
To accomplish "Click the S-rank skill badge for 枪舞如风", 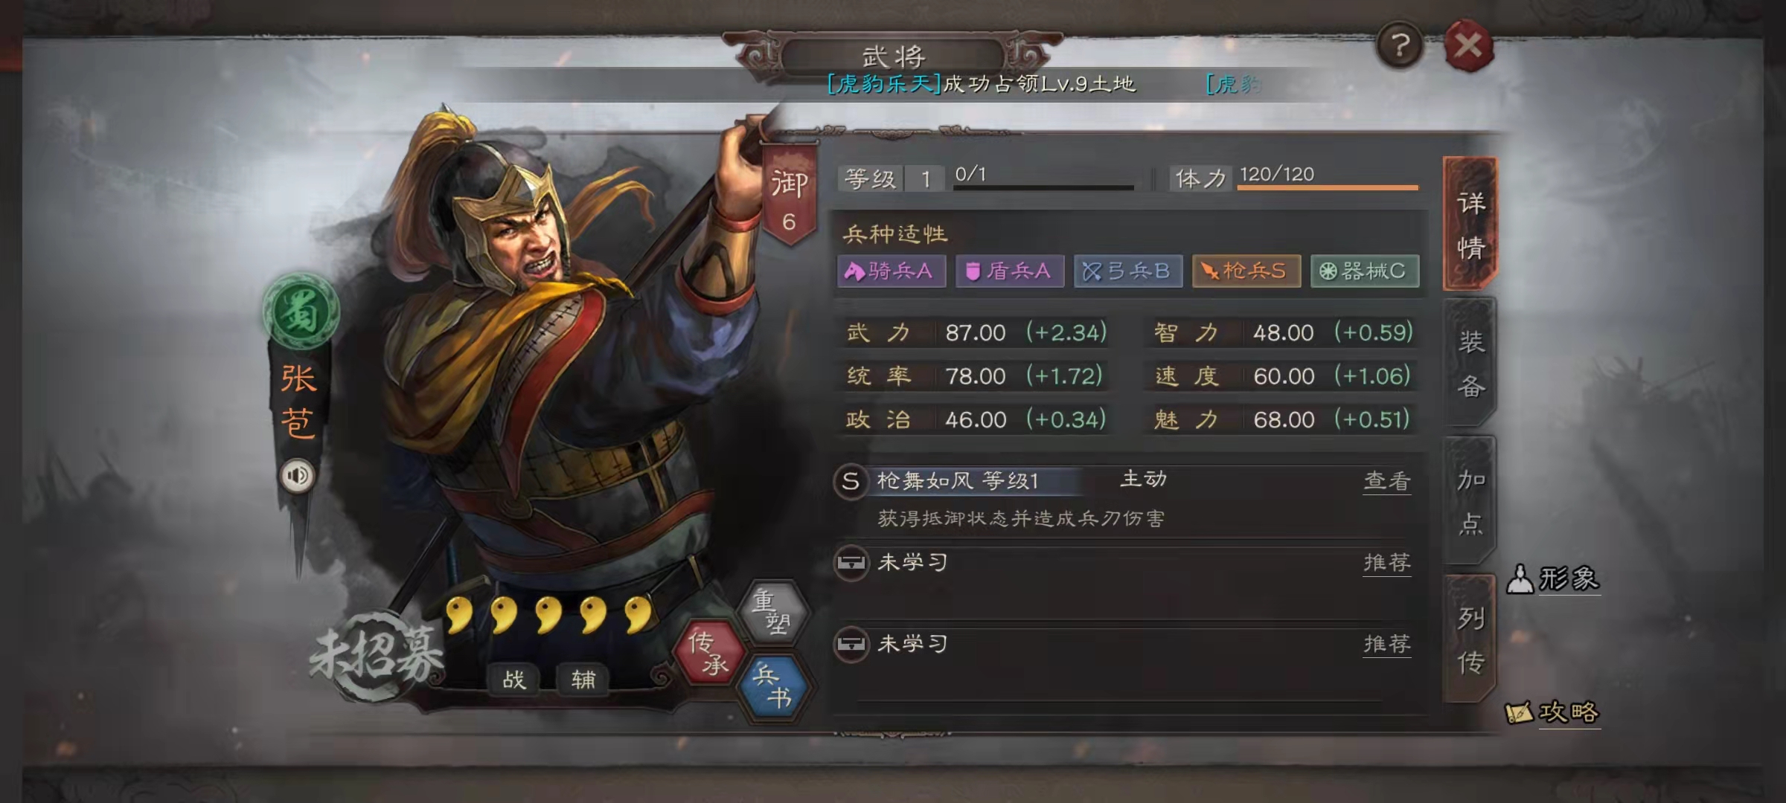I will point(851,481).
